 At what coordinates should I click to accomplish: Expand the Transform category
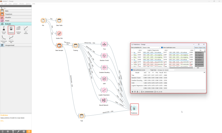tap(16, 14)
